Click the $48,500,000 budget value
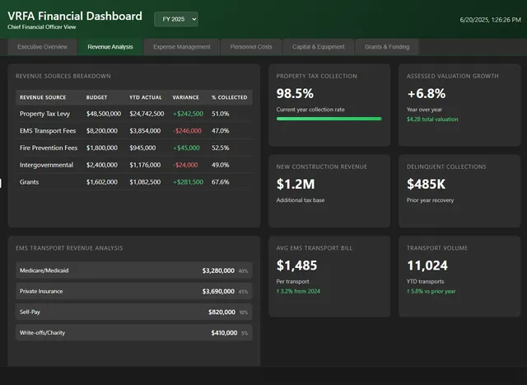The image size is (527, 385). coord(104,114)
